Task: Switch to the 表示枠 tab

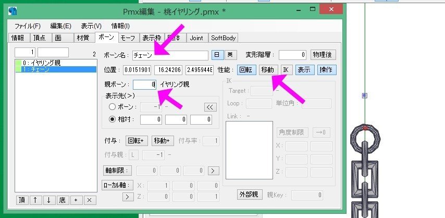Action: pyautogui.click(x=152, y=38)
